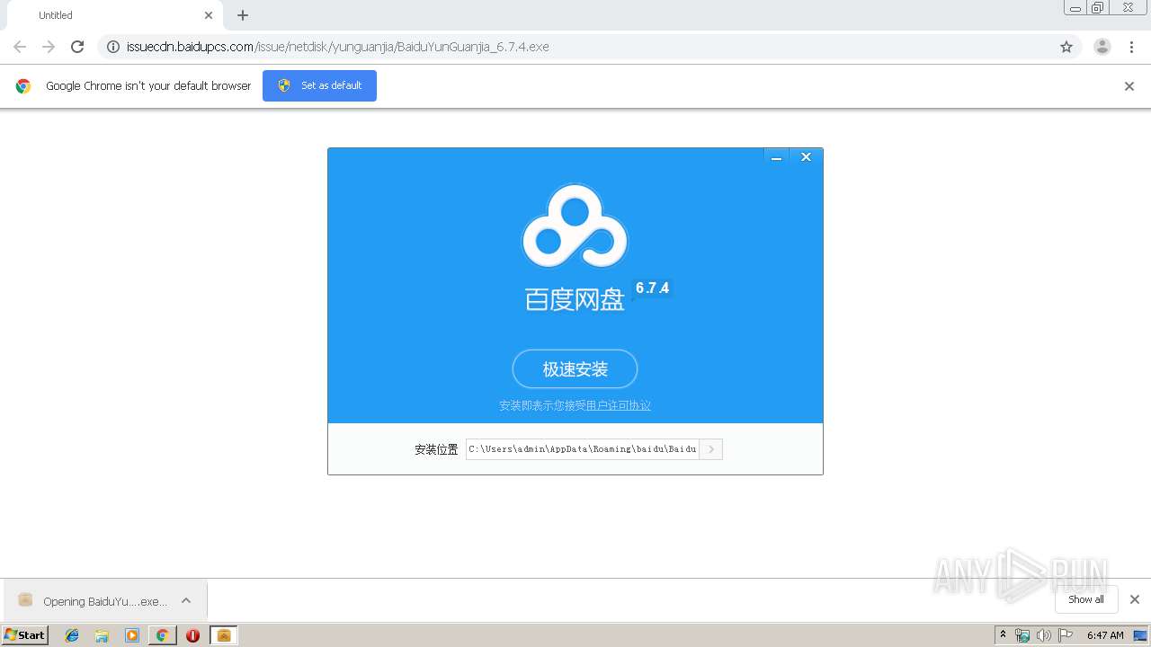Click the Chrome logo in notification bar
1151x647 pixels.
pyautogui.click(x=23, y=86)
